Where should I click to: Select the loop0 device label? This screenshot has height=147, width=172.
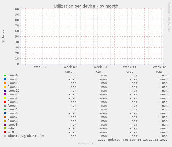click(x=13, y=76)
